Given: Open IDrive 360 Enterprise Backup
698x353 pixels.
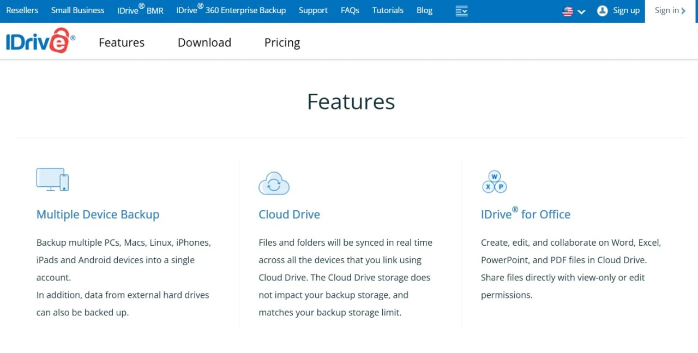Looking at the screenshot, I should (231, 10).
